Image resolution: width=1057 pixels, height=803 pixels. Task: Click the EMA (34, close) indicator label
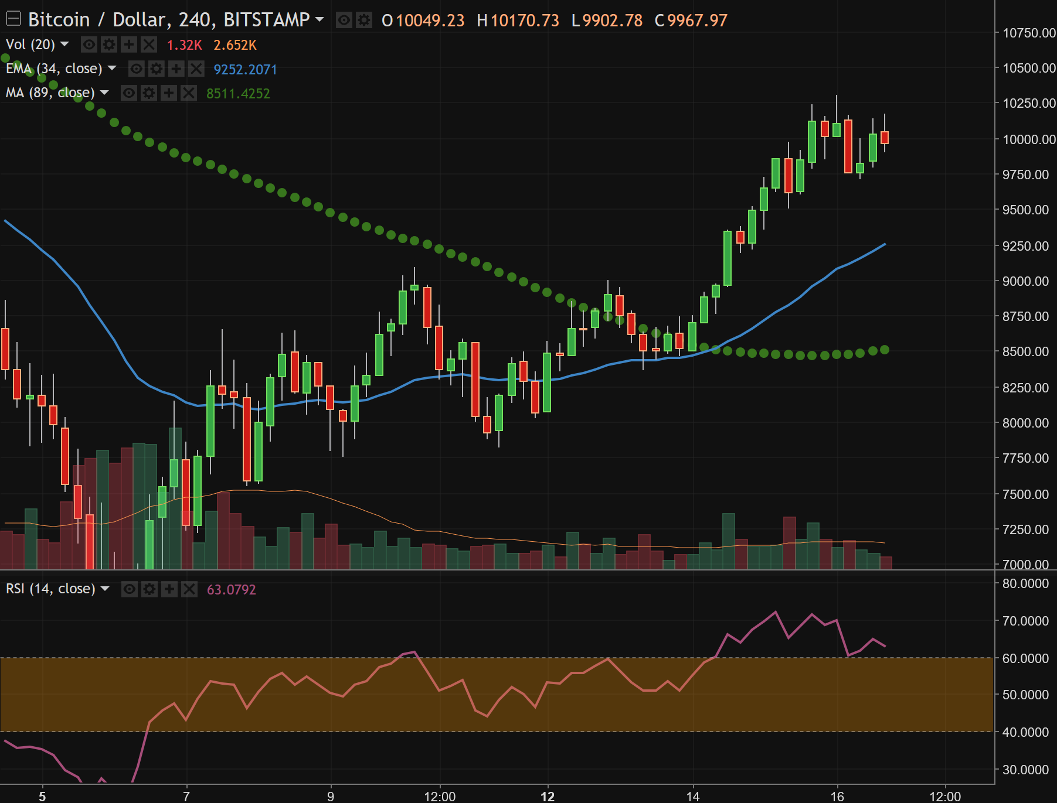(54, 69)
